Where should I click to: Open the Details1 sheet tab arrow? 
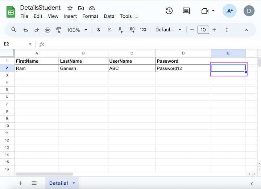[x=74, y=183]
